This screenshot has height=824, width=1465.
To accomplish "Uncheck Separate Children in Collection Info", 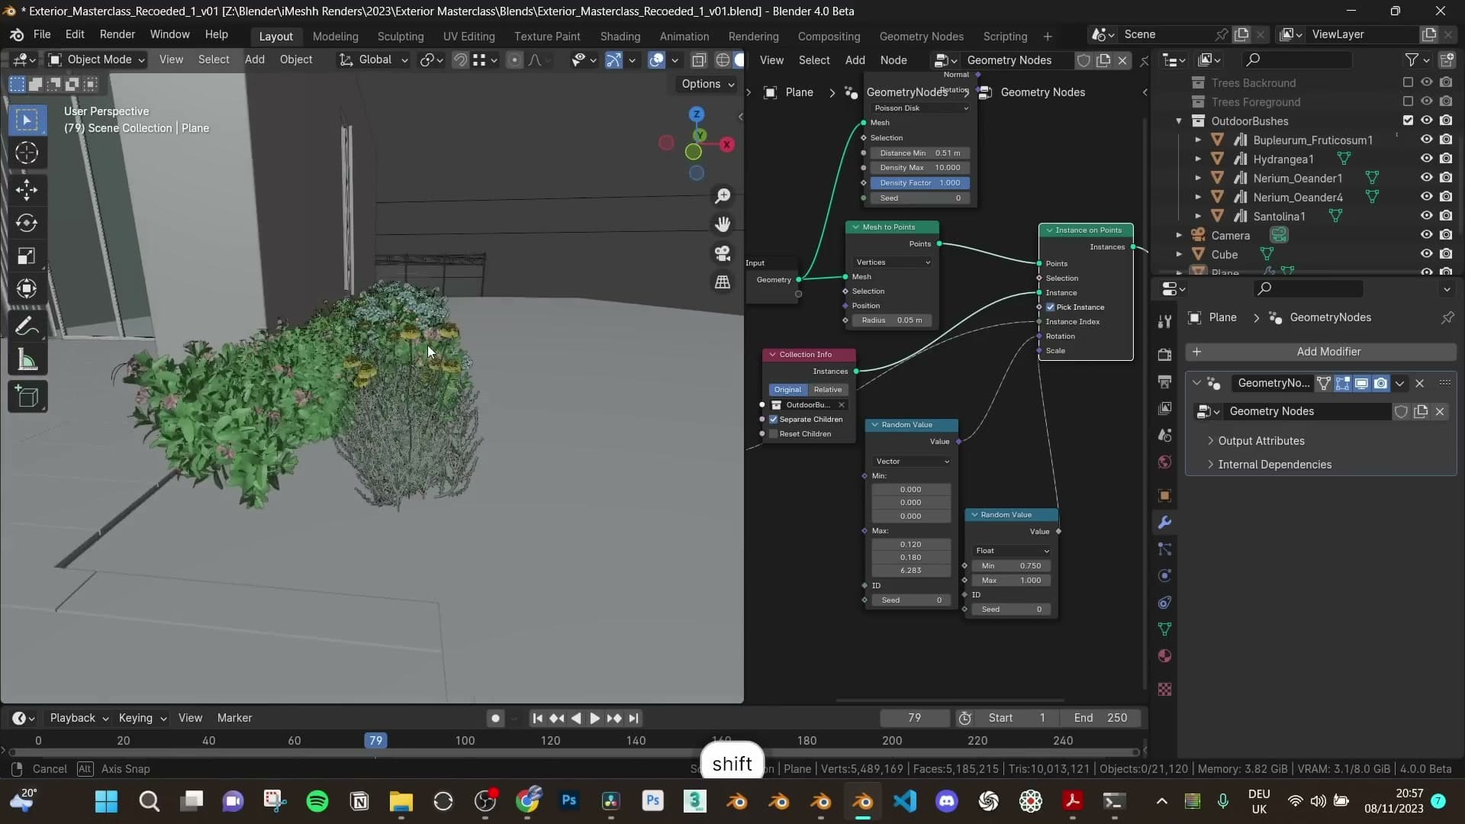I will pyautogui.click(x=774, y=420).
